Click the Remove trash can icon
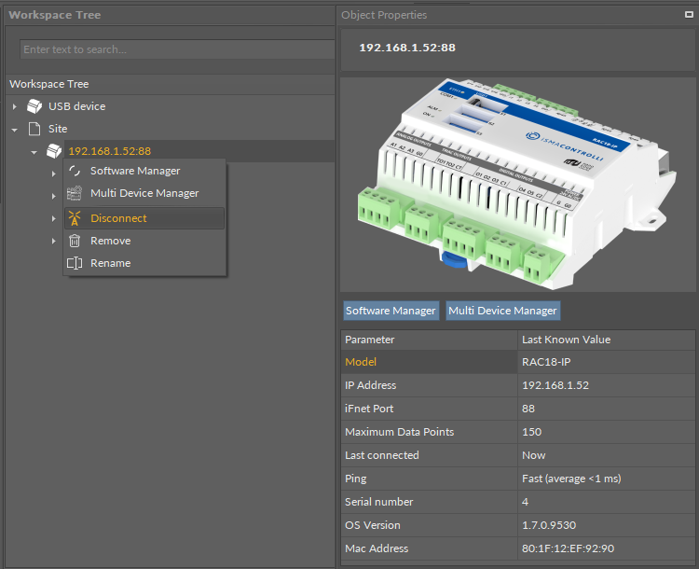699x569 pixels. pyautogui.click(x=75, y=241)
